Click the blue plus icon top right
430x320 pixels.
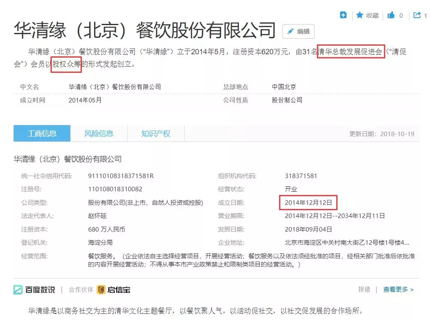343,15
